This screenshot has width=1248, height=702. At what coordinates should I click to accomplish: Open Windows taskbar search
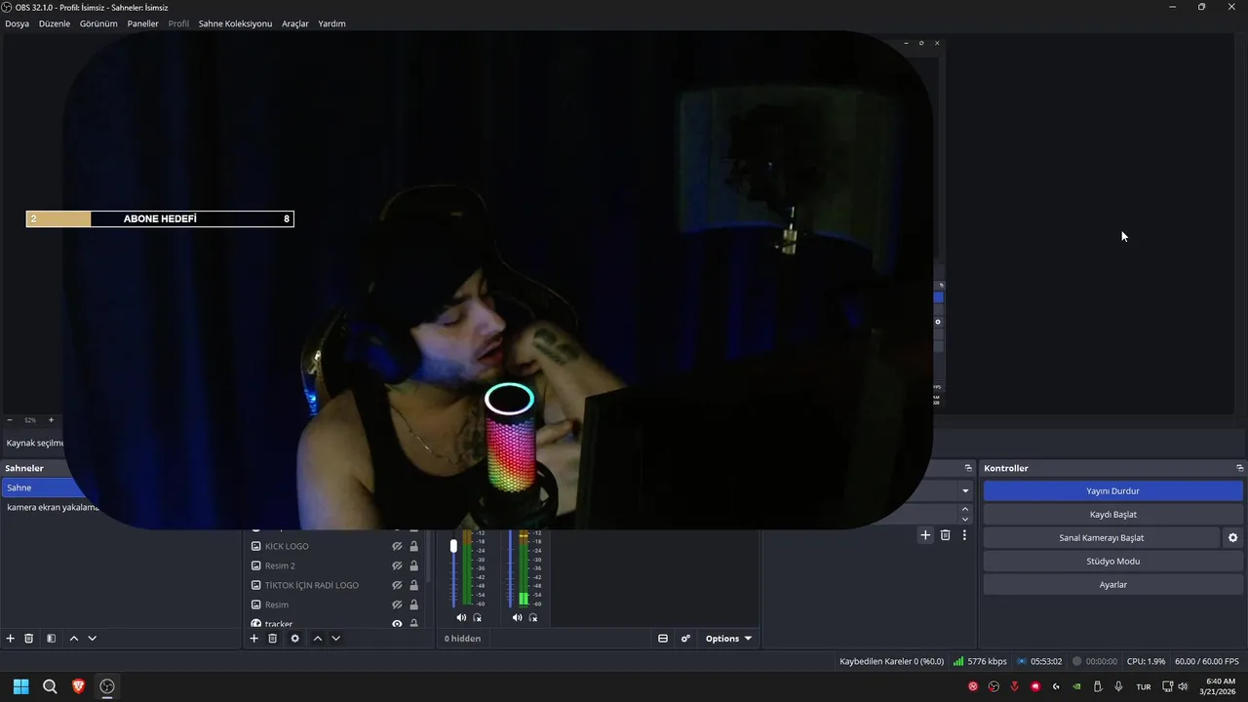click(x=50, y=686)
